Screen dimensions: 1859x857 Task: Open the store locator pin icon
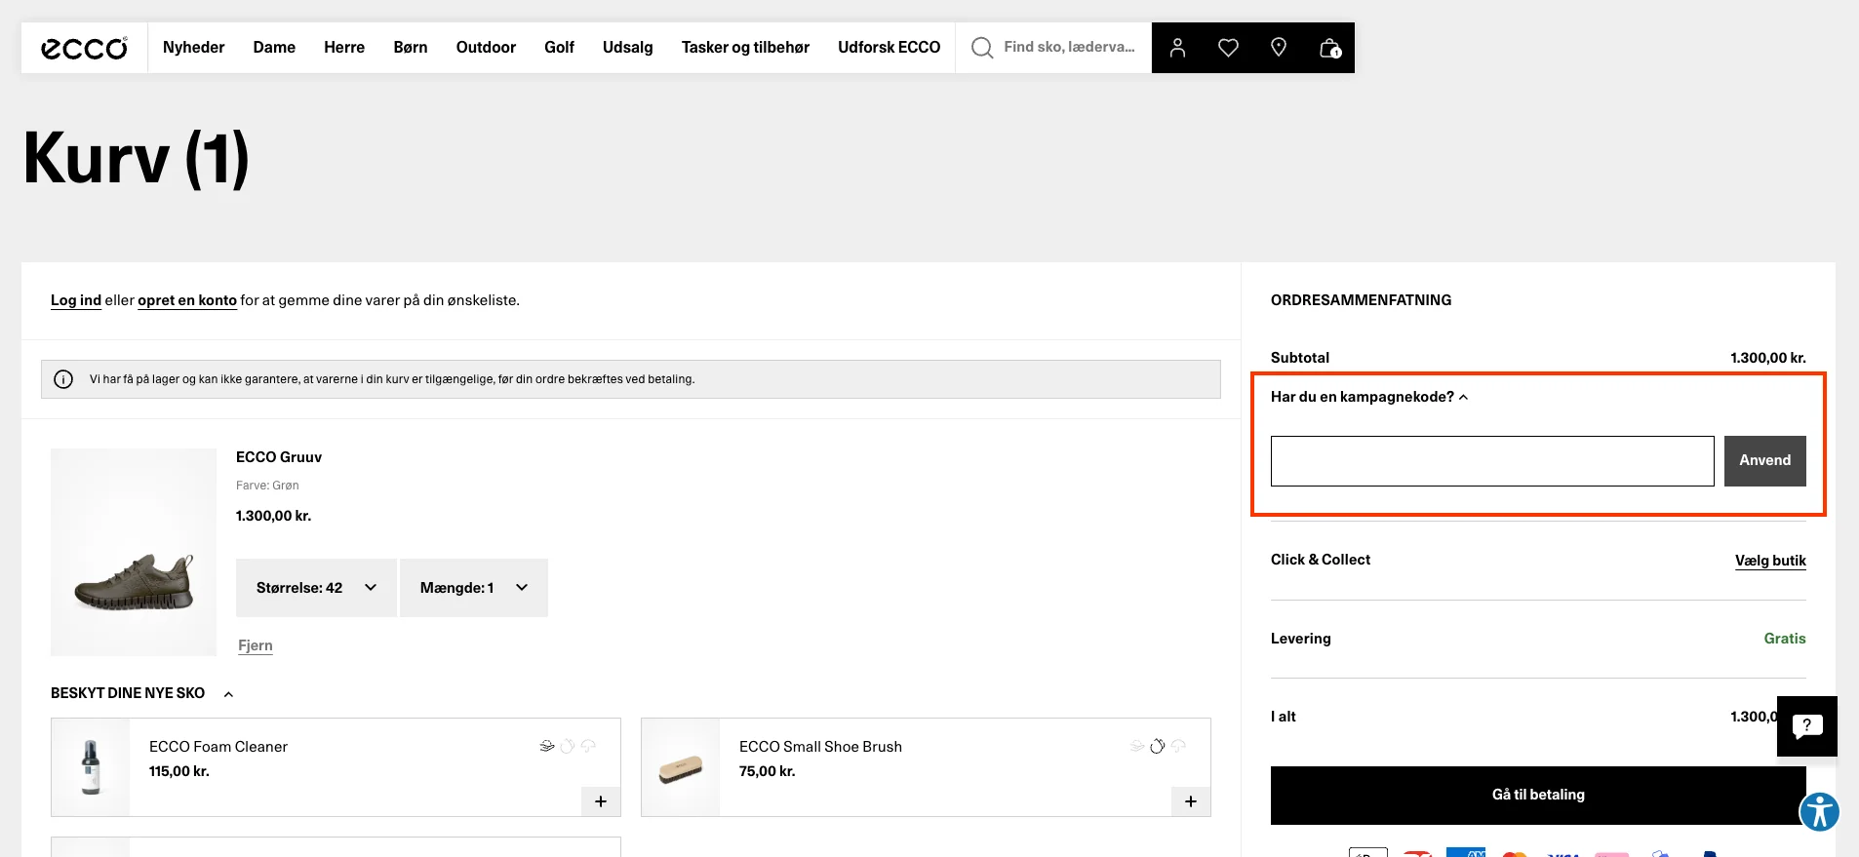click(1279, 48)
